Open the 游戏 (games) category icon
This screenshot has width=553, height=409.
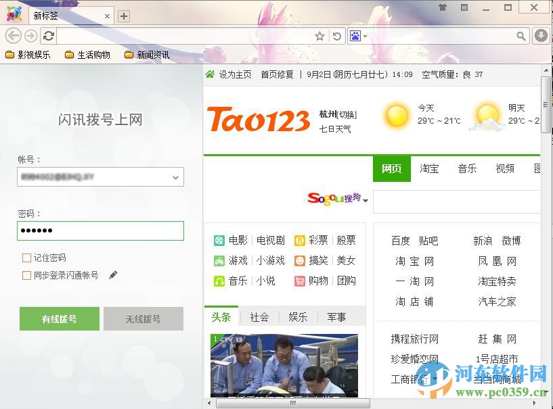(x=218, y=260)
